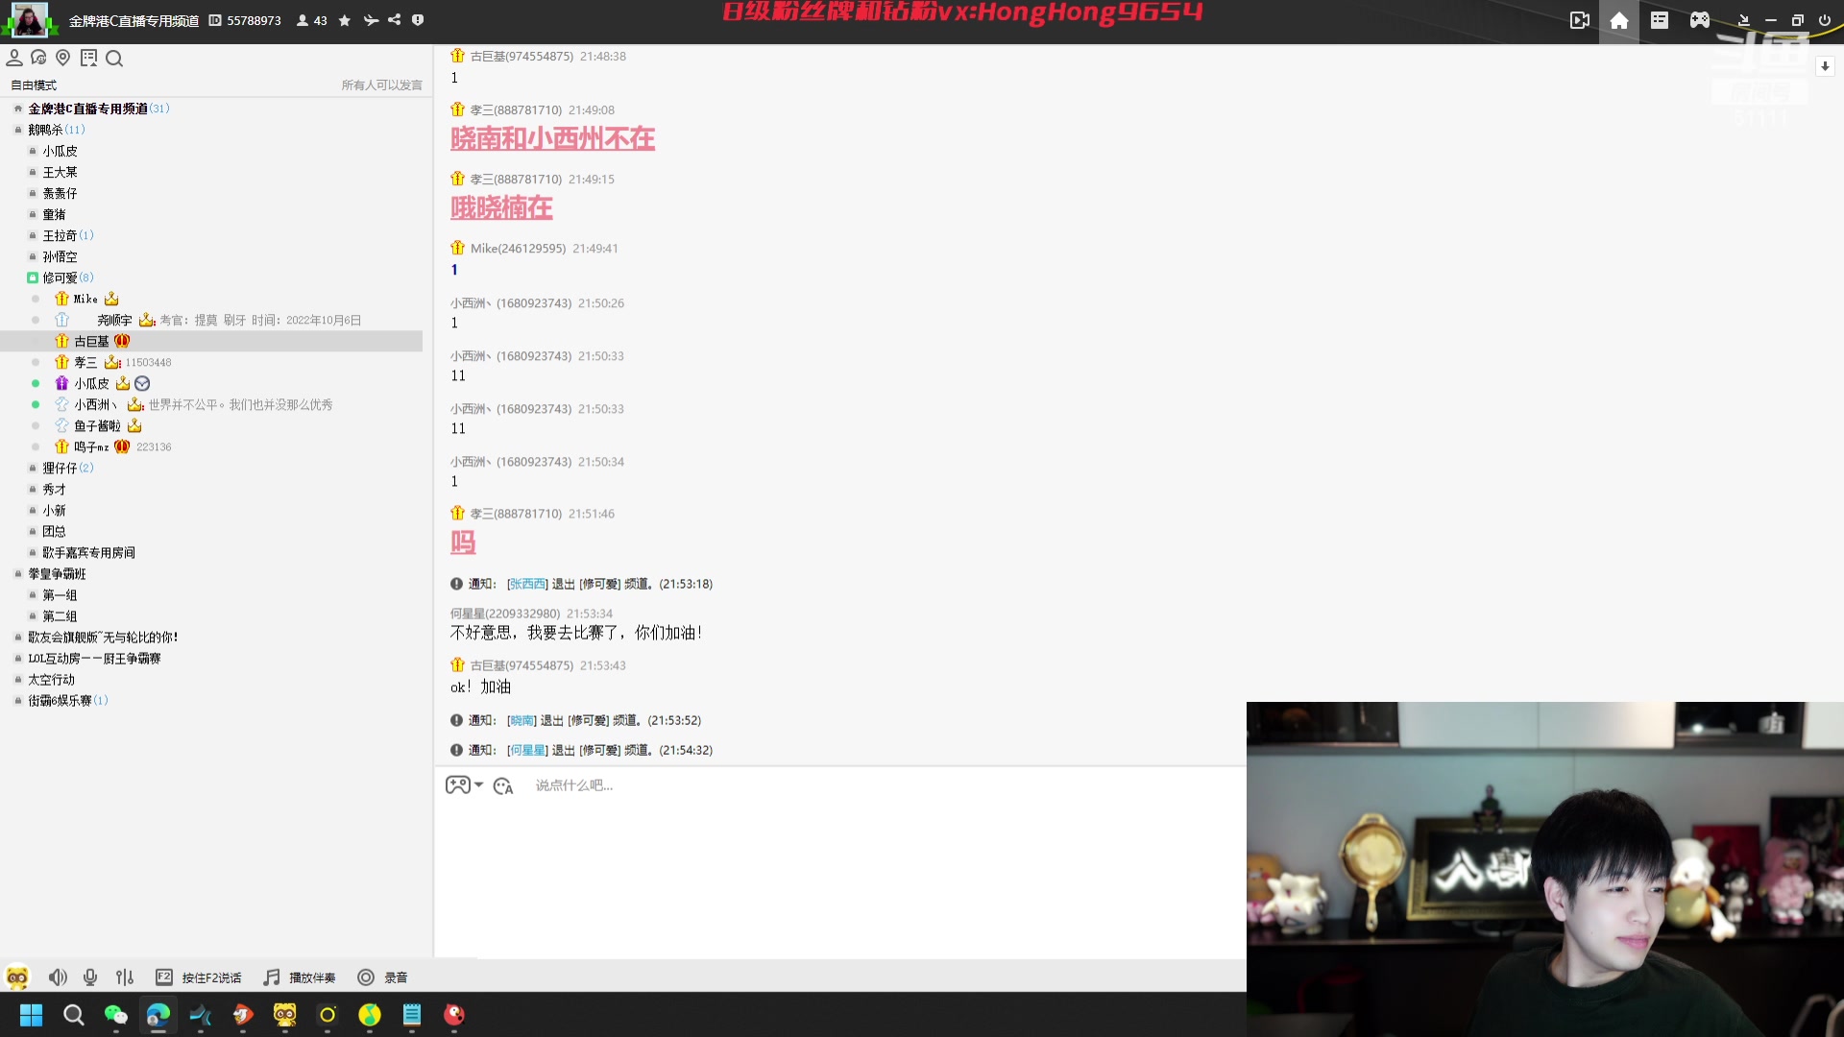The width and height of the screenshot is (1844, 1037).
Task: Open the emoji picker in chat input
Action: [503, 786]
